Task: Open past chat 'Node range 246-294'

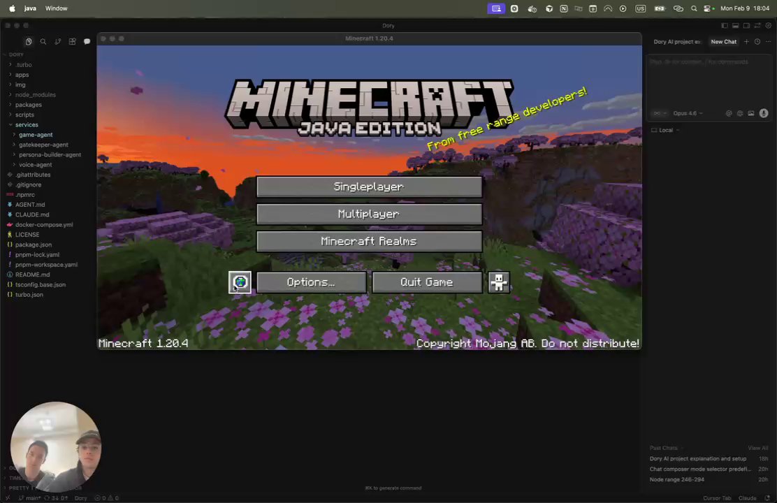Action: pyautogui.click(x=677, y=480)
